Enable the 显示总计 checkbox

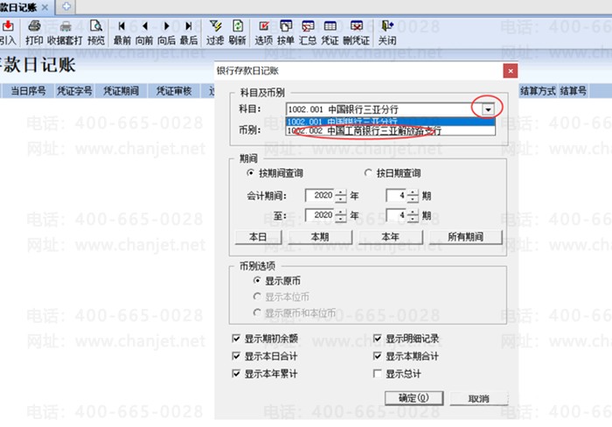click(379, 374)
